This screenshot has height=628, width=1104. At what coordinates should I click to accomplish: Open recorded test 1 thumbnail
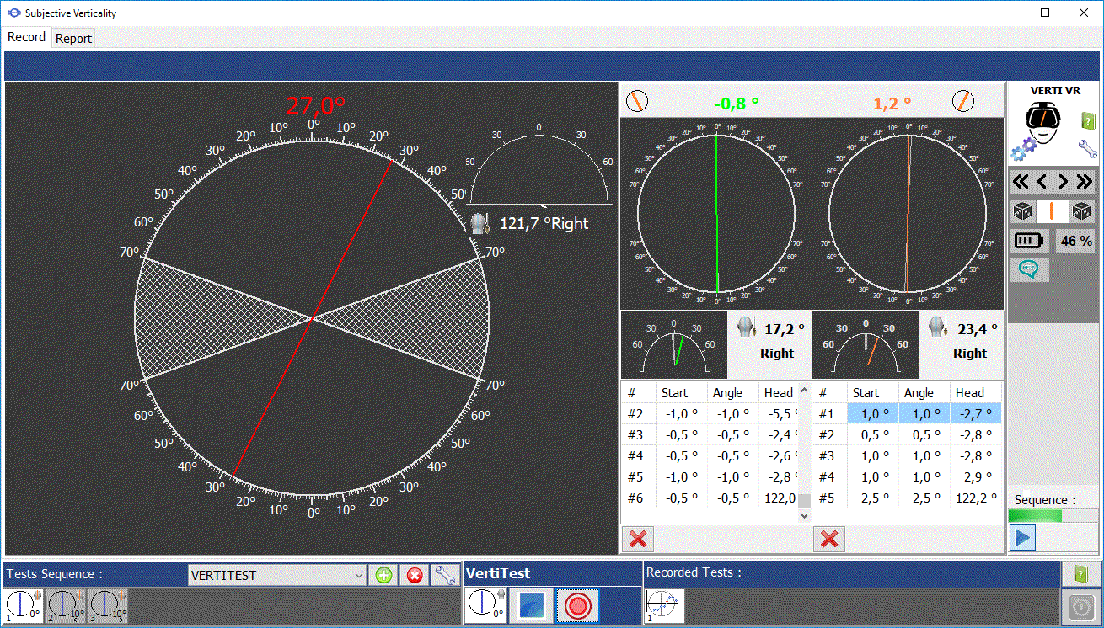[x=665, y=605]
